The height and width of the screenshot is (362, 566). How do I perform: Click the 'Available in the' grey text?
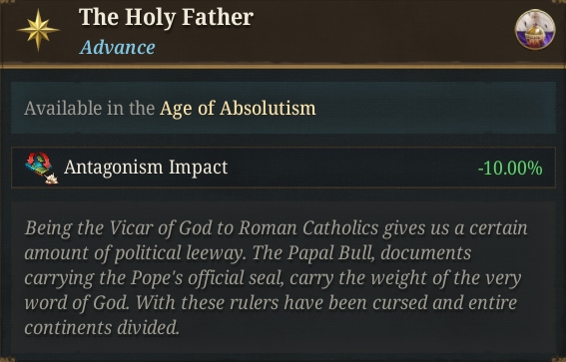[x=90, y=108]
